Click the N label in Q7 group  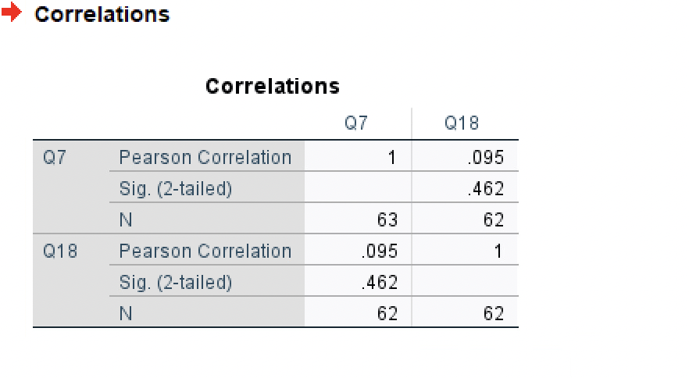click(x=126, y=219)
